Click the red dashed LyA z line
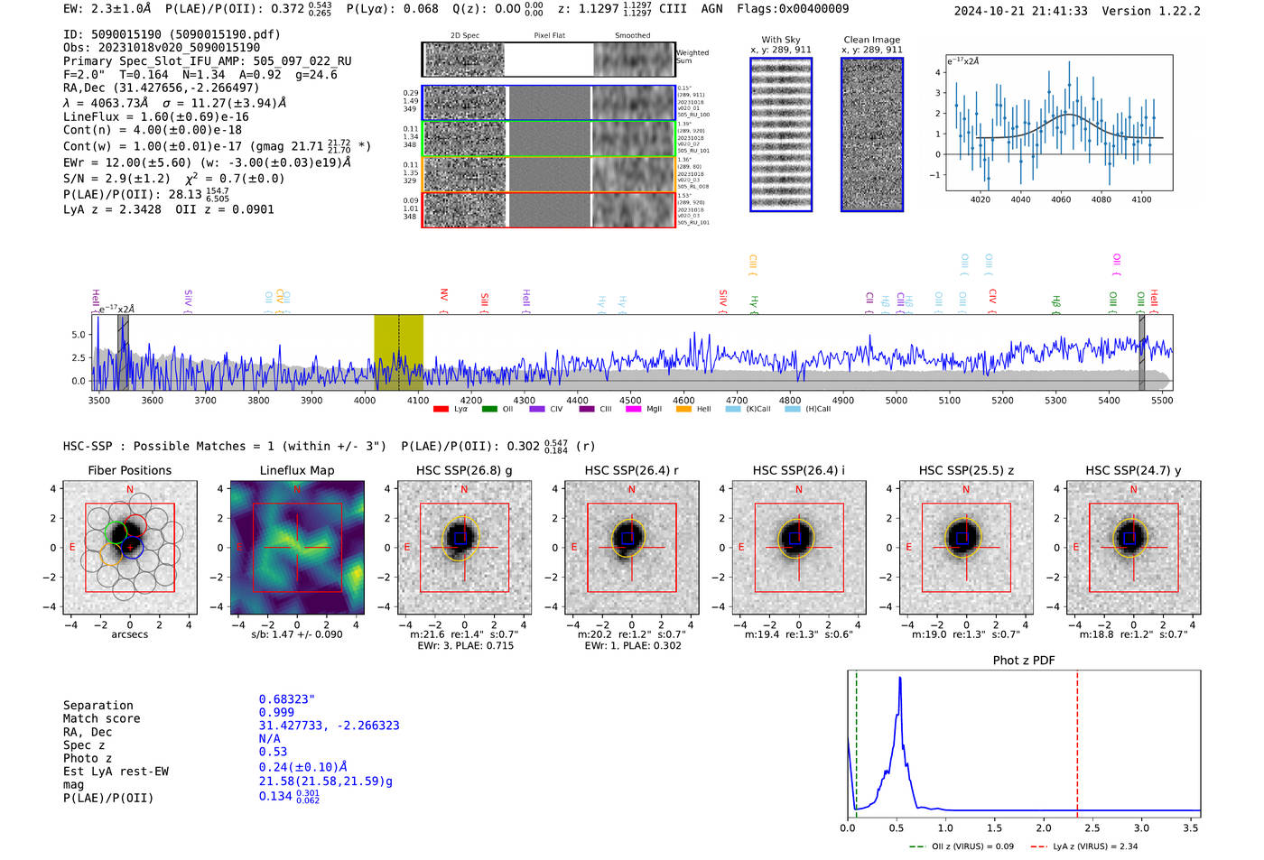The image size is (1264, 860). pos(1077,740)
